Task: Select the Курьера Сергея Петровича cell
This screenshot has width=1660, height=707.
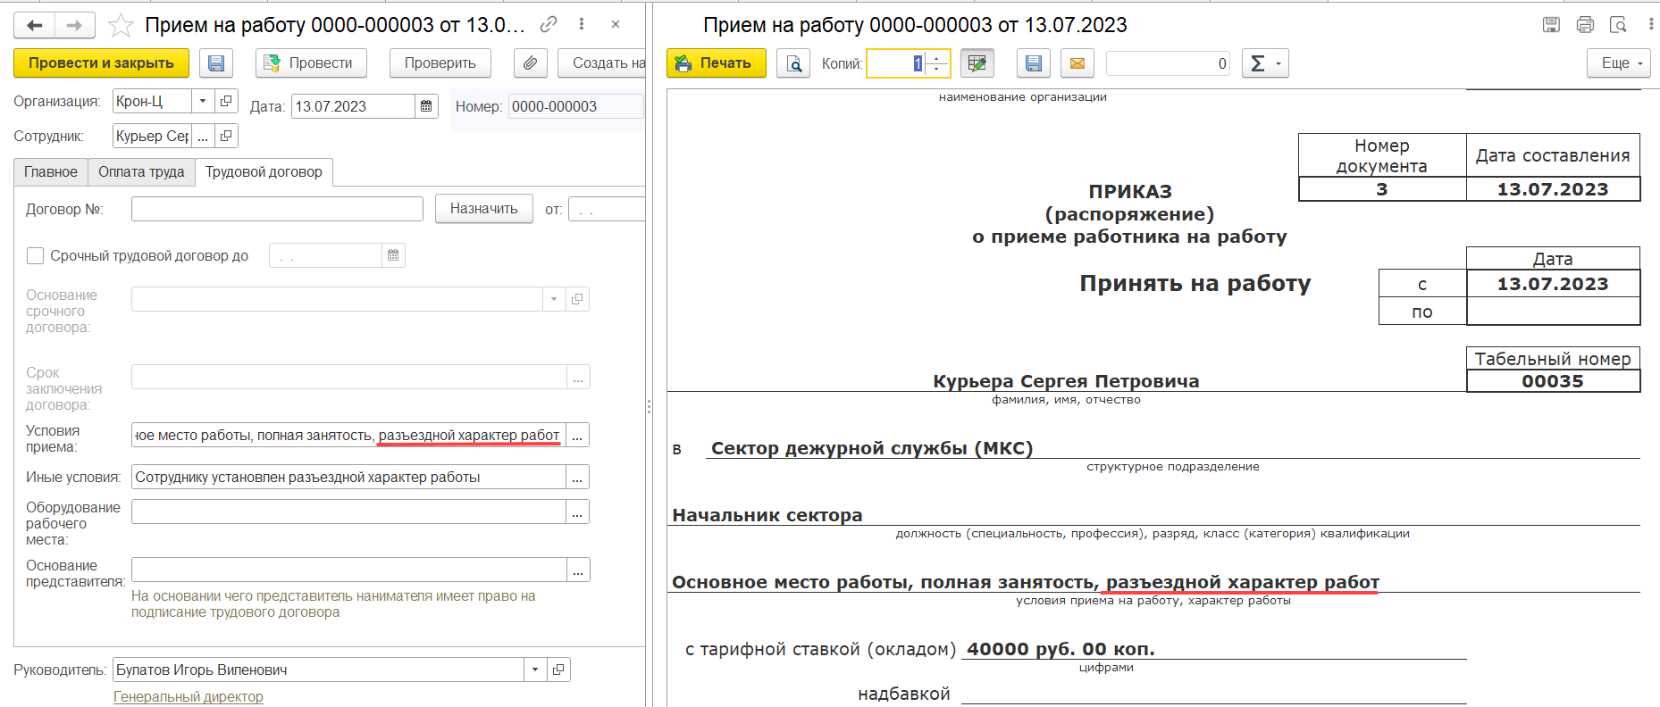Action: pyautogui.click(x=1066, y=380)
